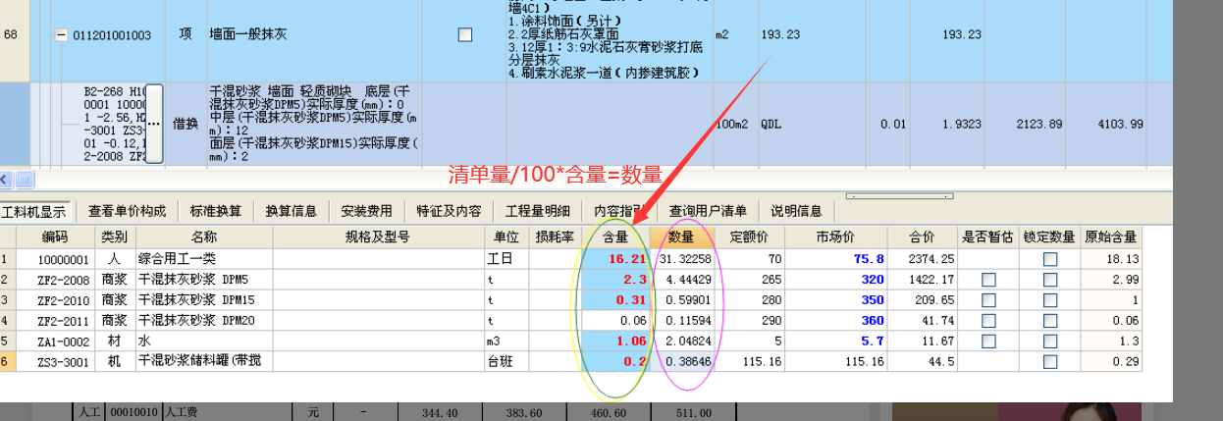1223x421 pixels.
Task: Tick 锁定数量 for 干混抹灰砂浆 DPM5
Action: pos(1050,280)
